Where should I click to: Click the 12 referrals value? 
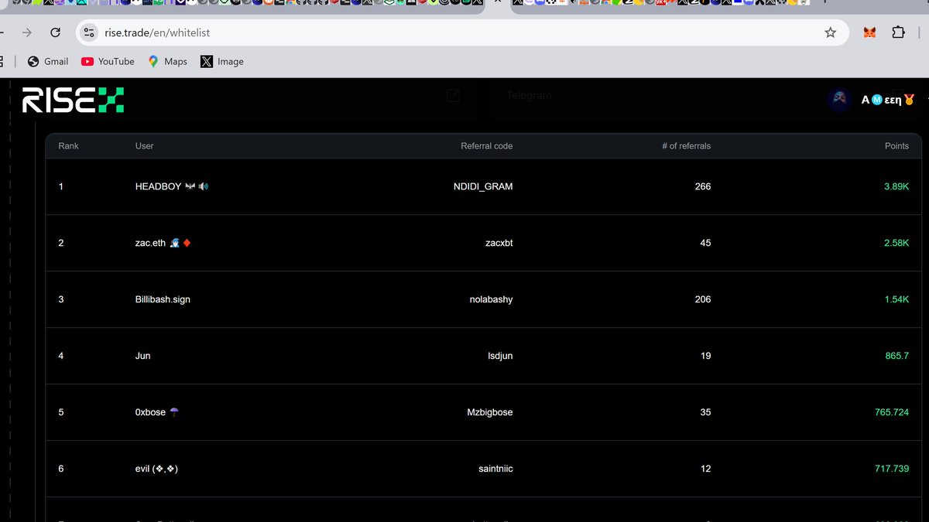[705, 469]
